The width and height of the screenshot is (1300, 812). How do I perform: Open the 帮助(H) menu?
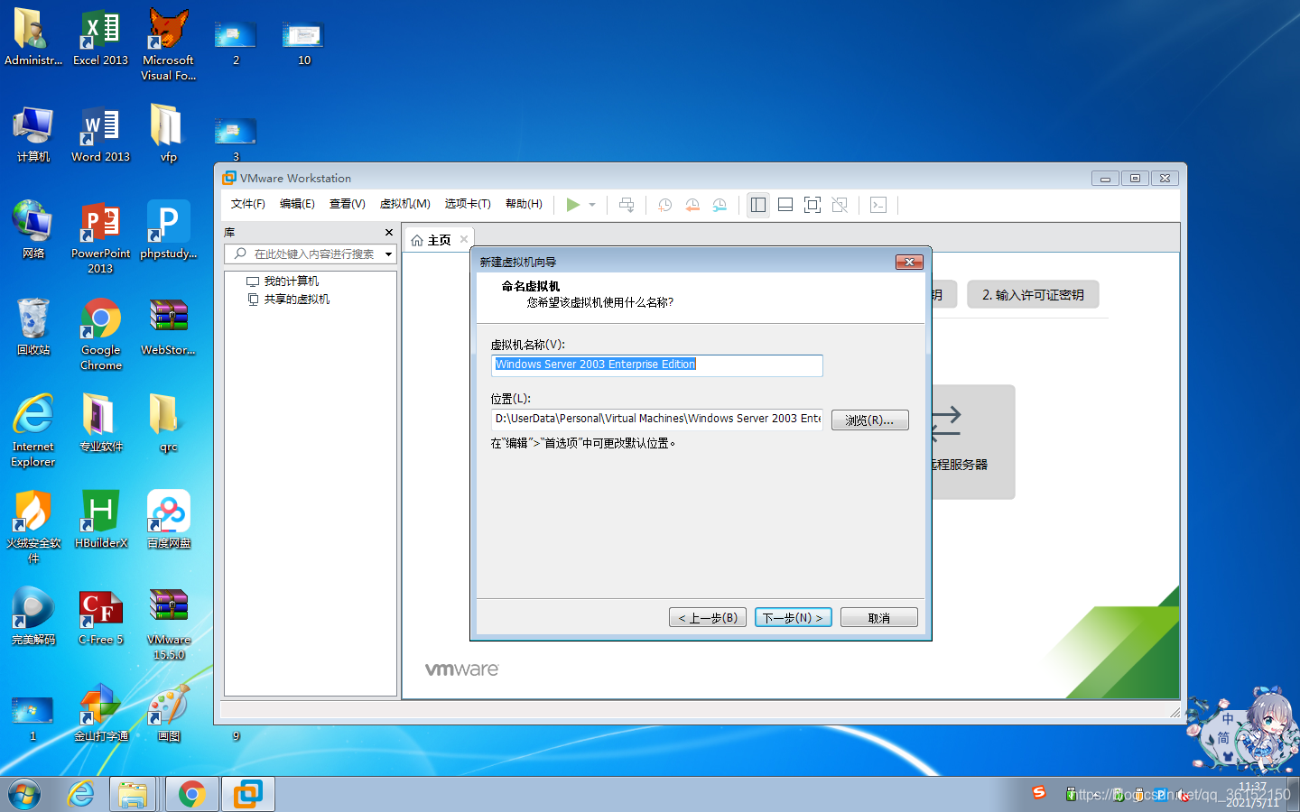[524, 204]
